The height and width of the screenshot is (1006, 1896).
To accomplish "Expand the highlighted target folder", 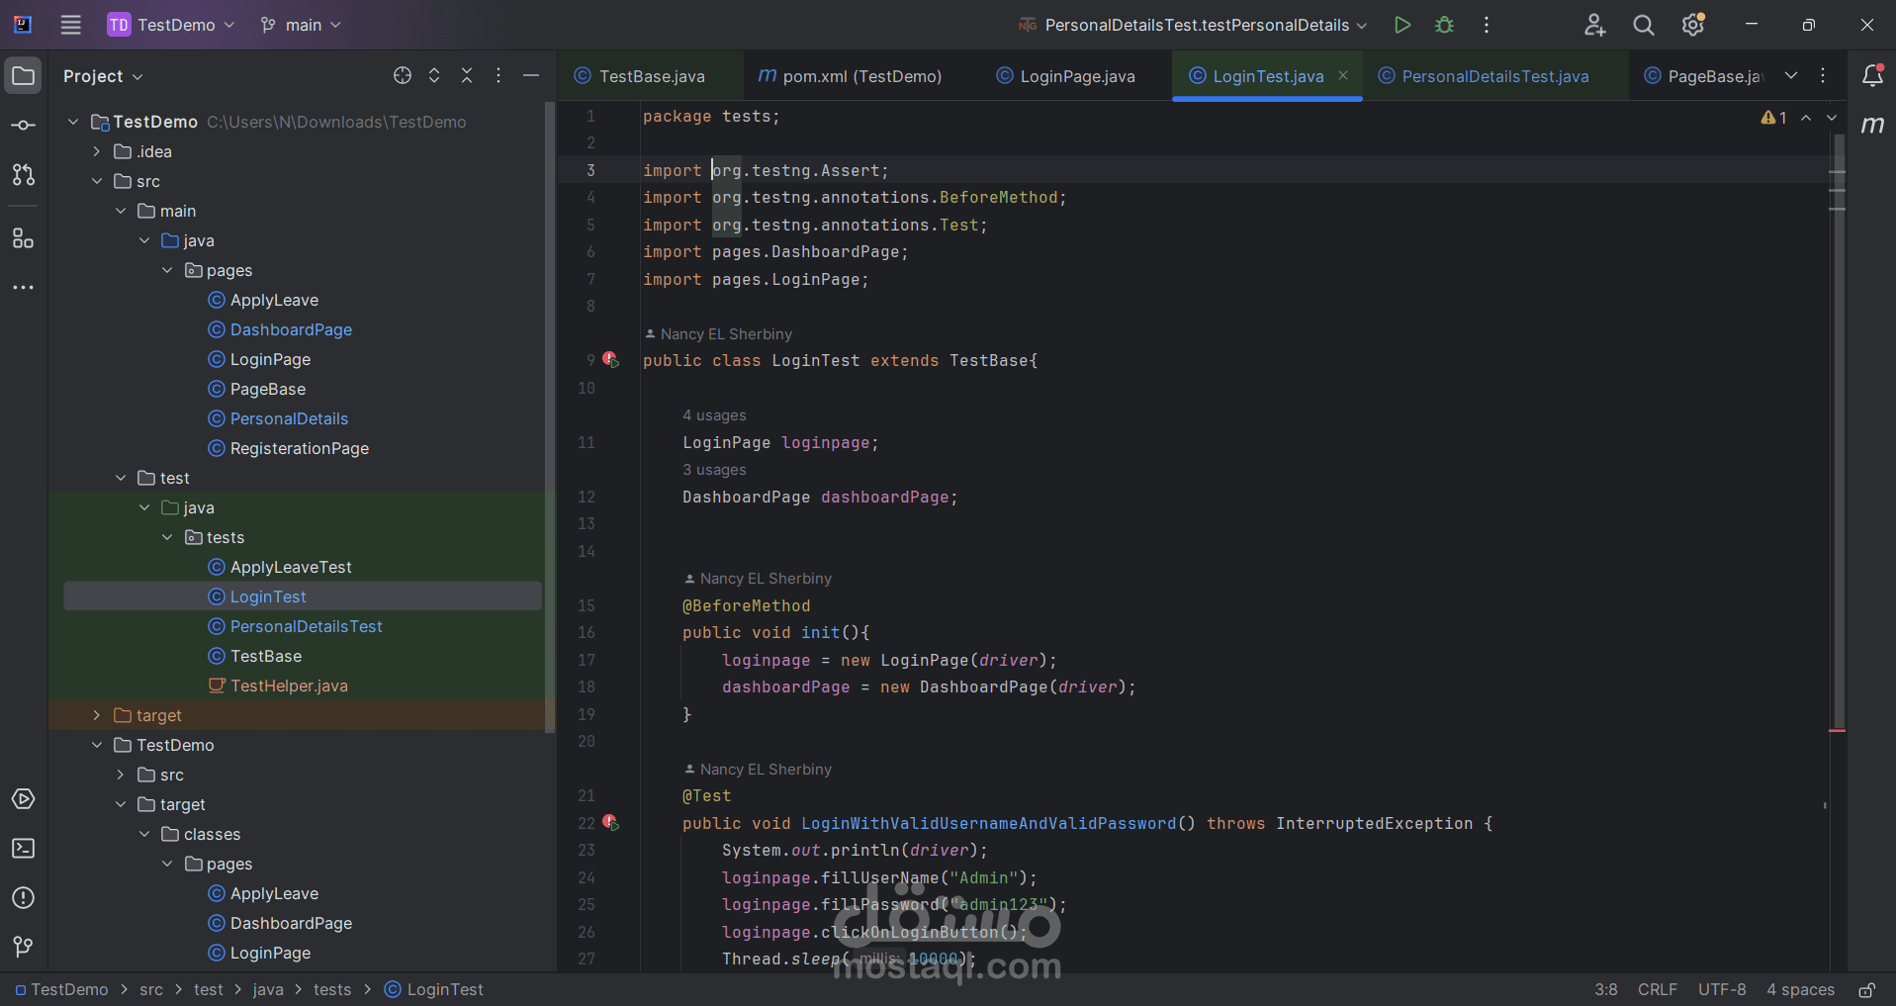I will click(x=97, y=715).
